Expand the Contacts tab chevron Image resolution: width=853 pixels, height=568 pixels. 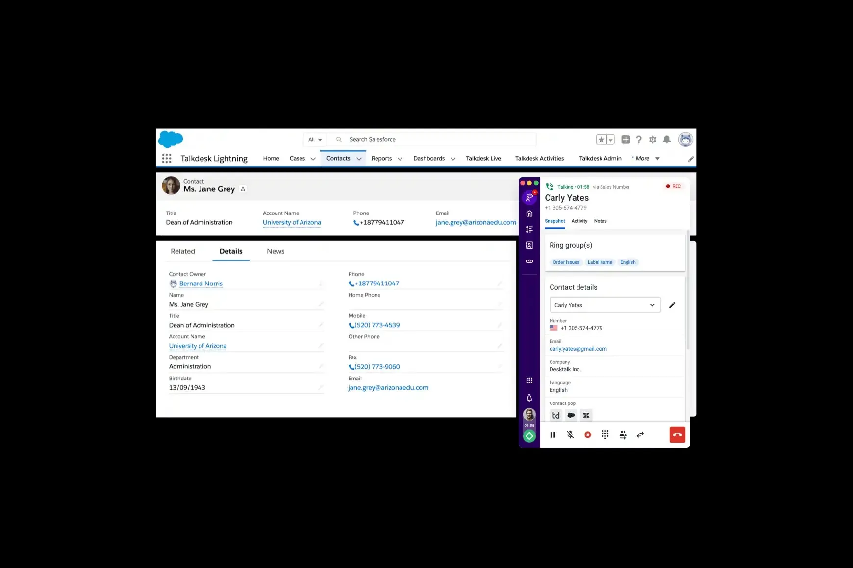(359, 159)
